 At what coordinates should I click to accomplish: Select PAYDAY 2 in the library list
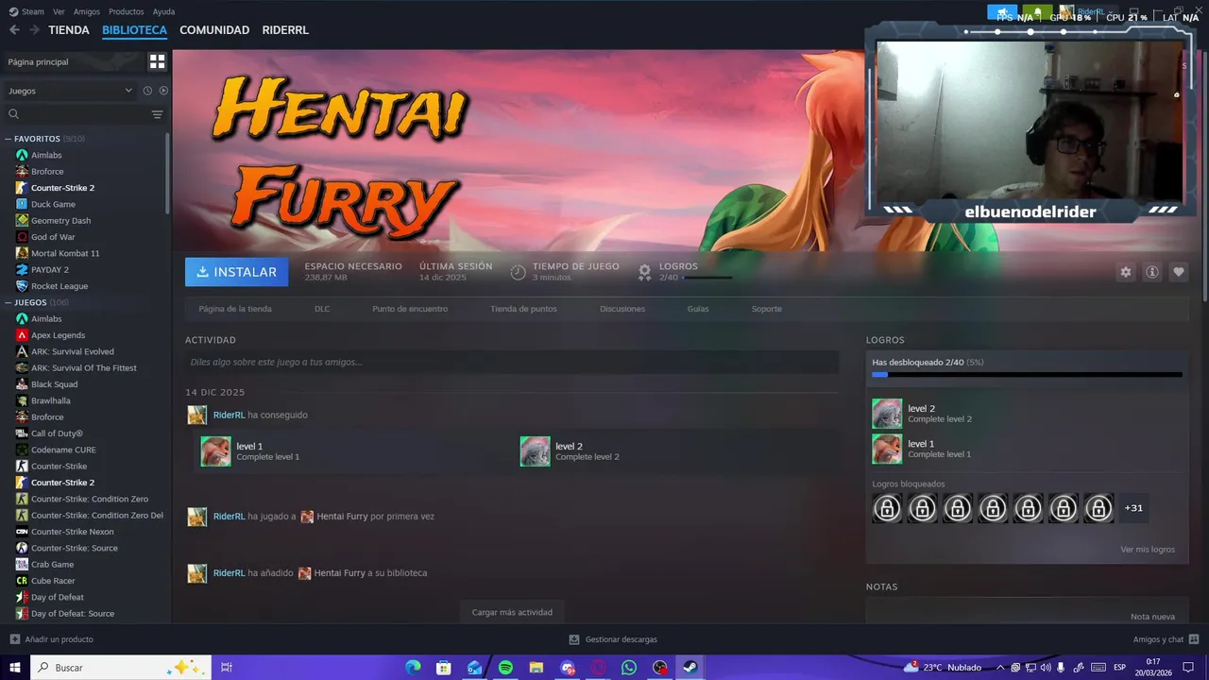pyautogui.click(x=50, y=269)
